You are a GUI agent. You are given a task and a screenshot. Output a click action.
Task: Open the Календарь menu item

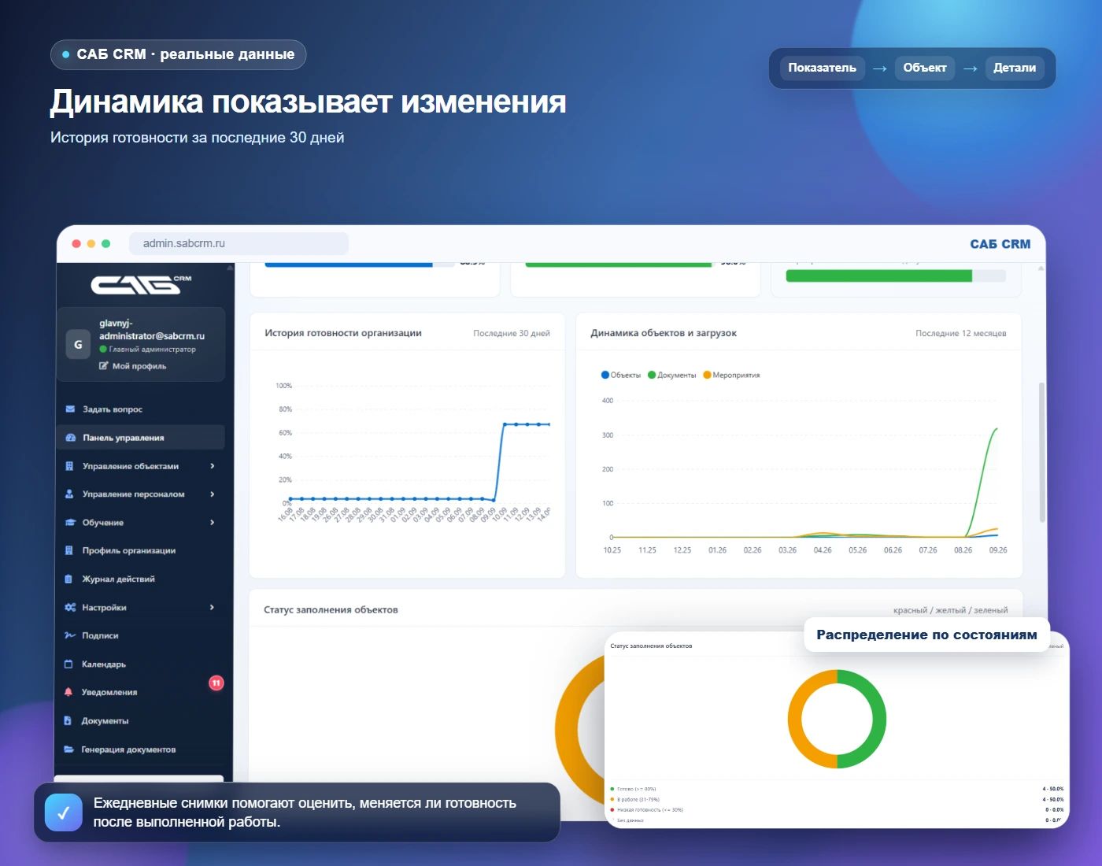140,664
